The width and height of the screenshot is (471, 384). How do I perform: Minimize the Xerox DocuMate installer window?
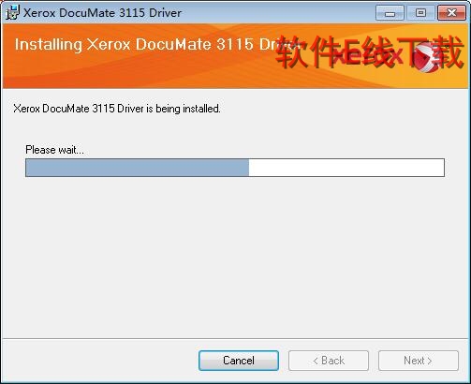[390, 13]
